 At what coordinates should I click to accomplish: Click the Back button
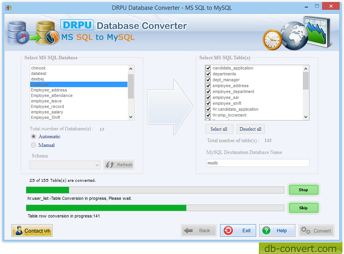point(199,230)
